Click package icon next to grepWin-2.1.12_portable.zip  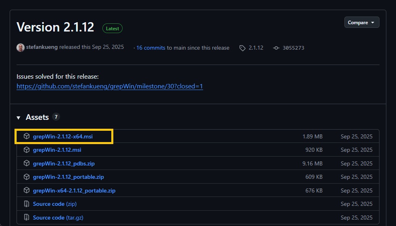click(x=27, y=177)
